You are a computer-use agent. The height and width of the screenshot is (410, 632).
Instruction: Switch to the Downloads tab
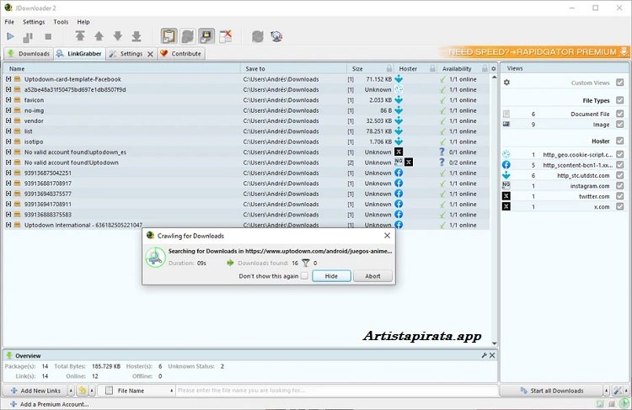click(x=28, y=54)
